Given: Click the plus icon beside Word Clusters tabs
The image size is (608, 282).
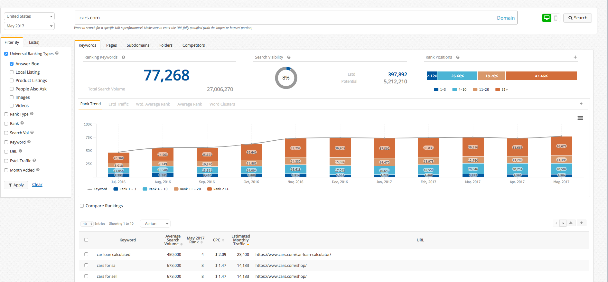Looking at the screenshot, I should coord(581,104).
